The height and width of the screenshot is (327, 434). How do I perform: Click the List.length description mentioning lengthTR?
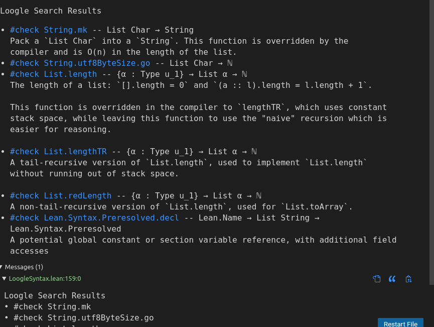tap(198, 119)
